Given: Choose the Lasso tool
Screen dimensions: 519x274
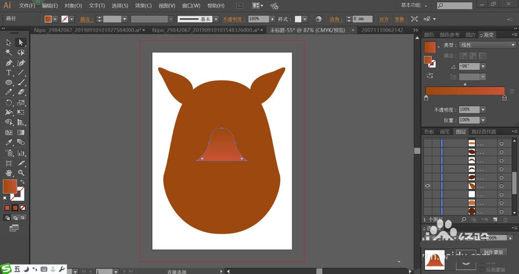Looking at the screenshot, I should point(21,52).
